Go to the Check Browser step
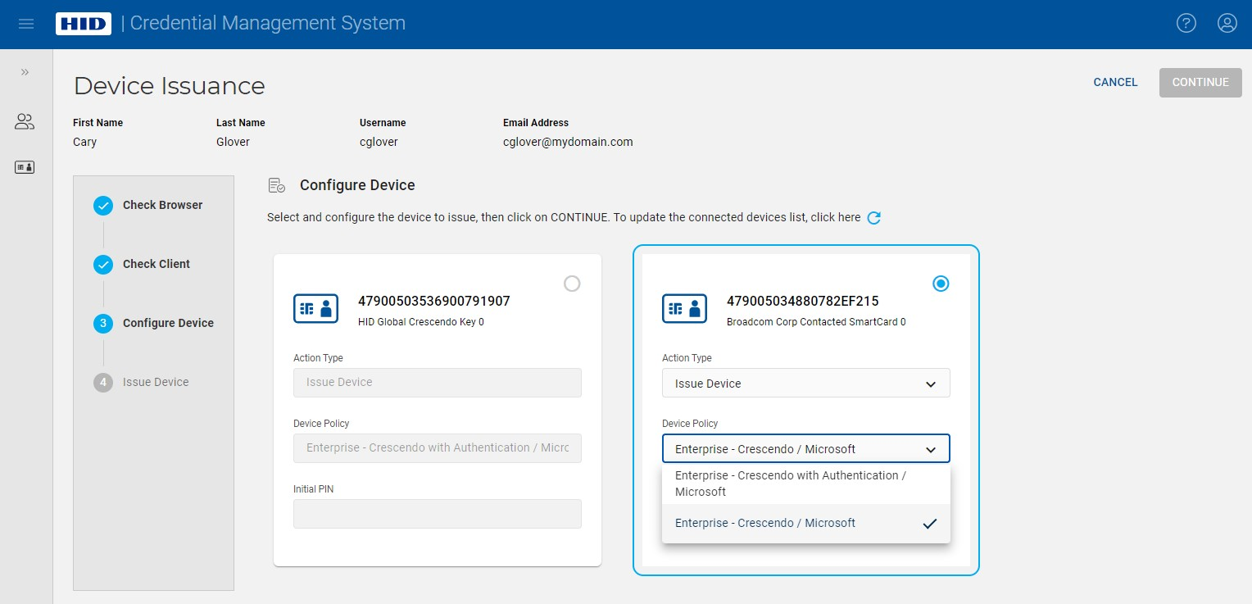 point(162,205)
